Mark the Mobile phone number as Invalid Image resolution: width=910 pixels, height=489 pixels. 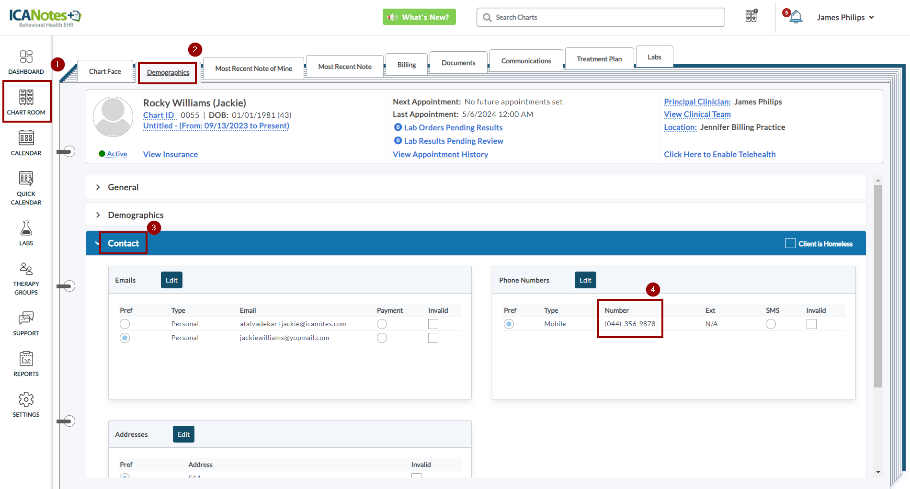[x=811, y=324]
